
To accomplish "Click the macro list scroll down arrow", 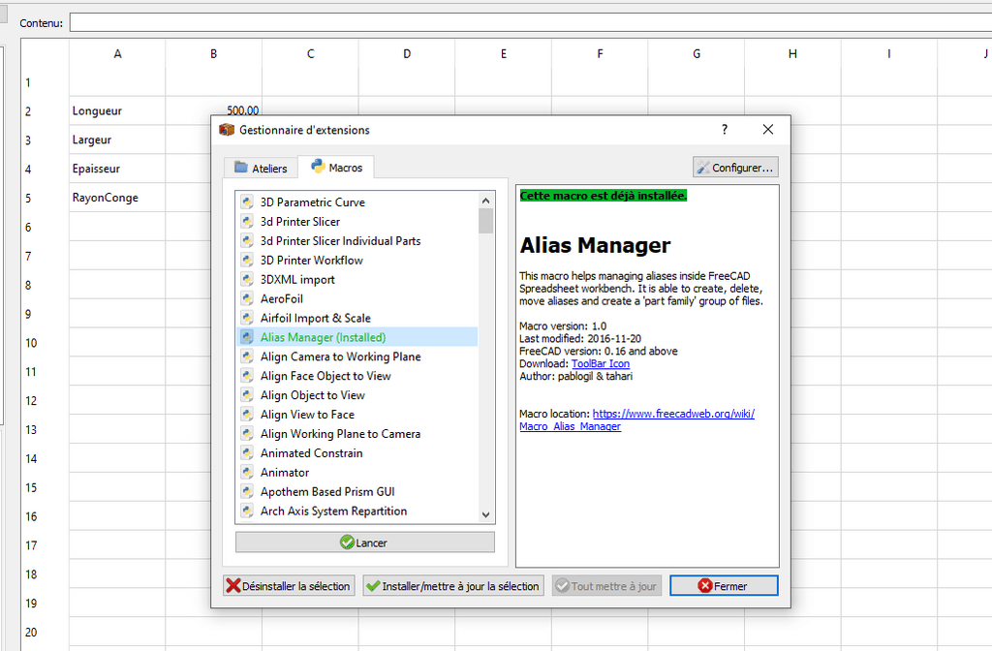I will click(486, 514).
